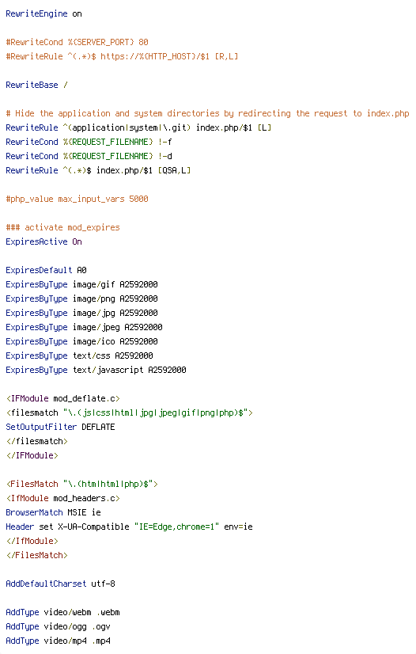Image resolution: width=416 pixels, height=654 pixels.
Task: Click the ExpiresByType image/gif line
Action: click(x=81, y=284)
